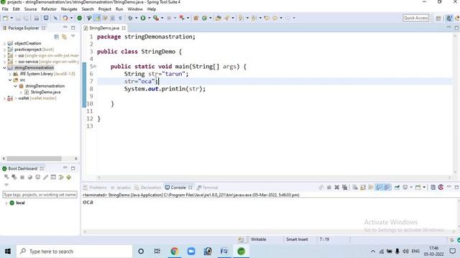This screenshot has height=258, width=460.
Task: Click line 8 System.out.println code
Action: click(x=165, y=89)
